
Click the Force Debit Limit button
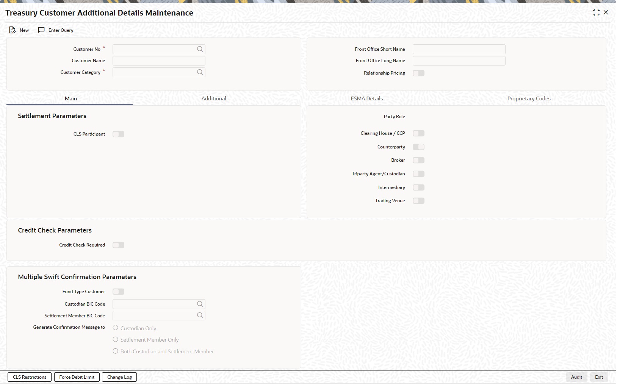click(77, 377)
